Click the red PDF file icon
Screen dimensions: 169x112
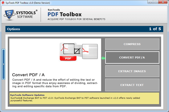coord(68,52)
